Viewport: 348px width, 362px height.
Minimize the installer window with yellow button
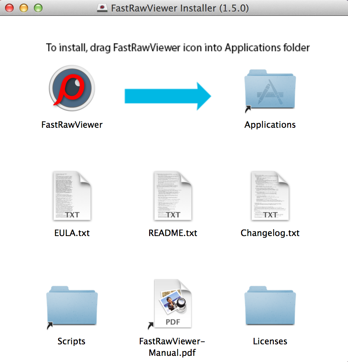pos(24,8)
